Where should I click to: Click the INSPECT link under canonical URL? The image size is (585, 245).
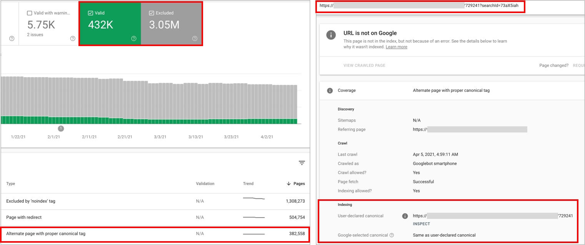click(x=421, y=224)
